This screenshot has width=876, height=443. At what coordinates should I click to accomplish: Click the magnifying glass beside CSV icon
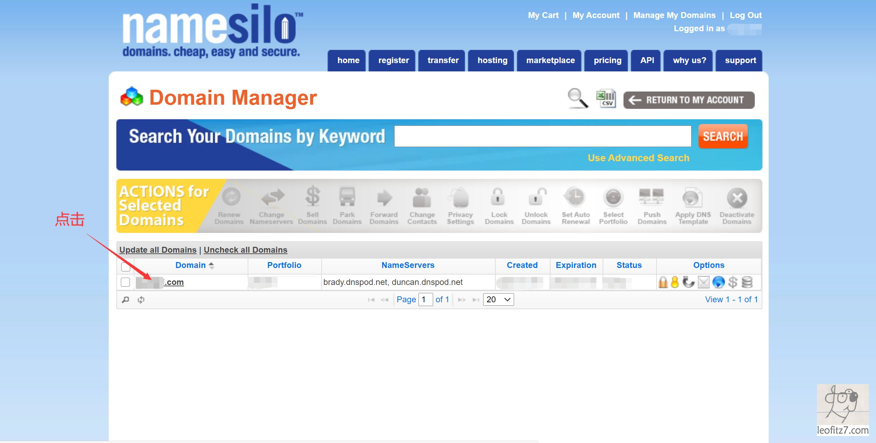578,98
